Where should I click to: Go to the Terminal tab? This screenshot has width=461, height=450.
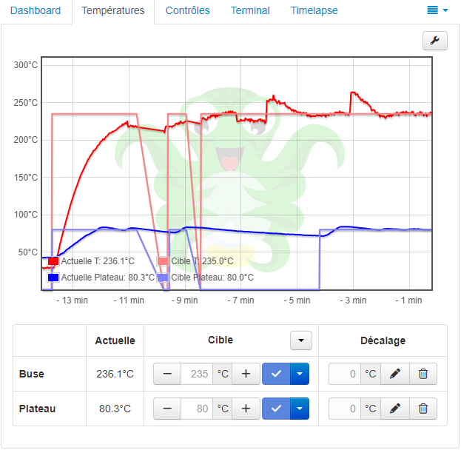250,10
